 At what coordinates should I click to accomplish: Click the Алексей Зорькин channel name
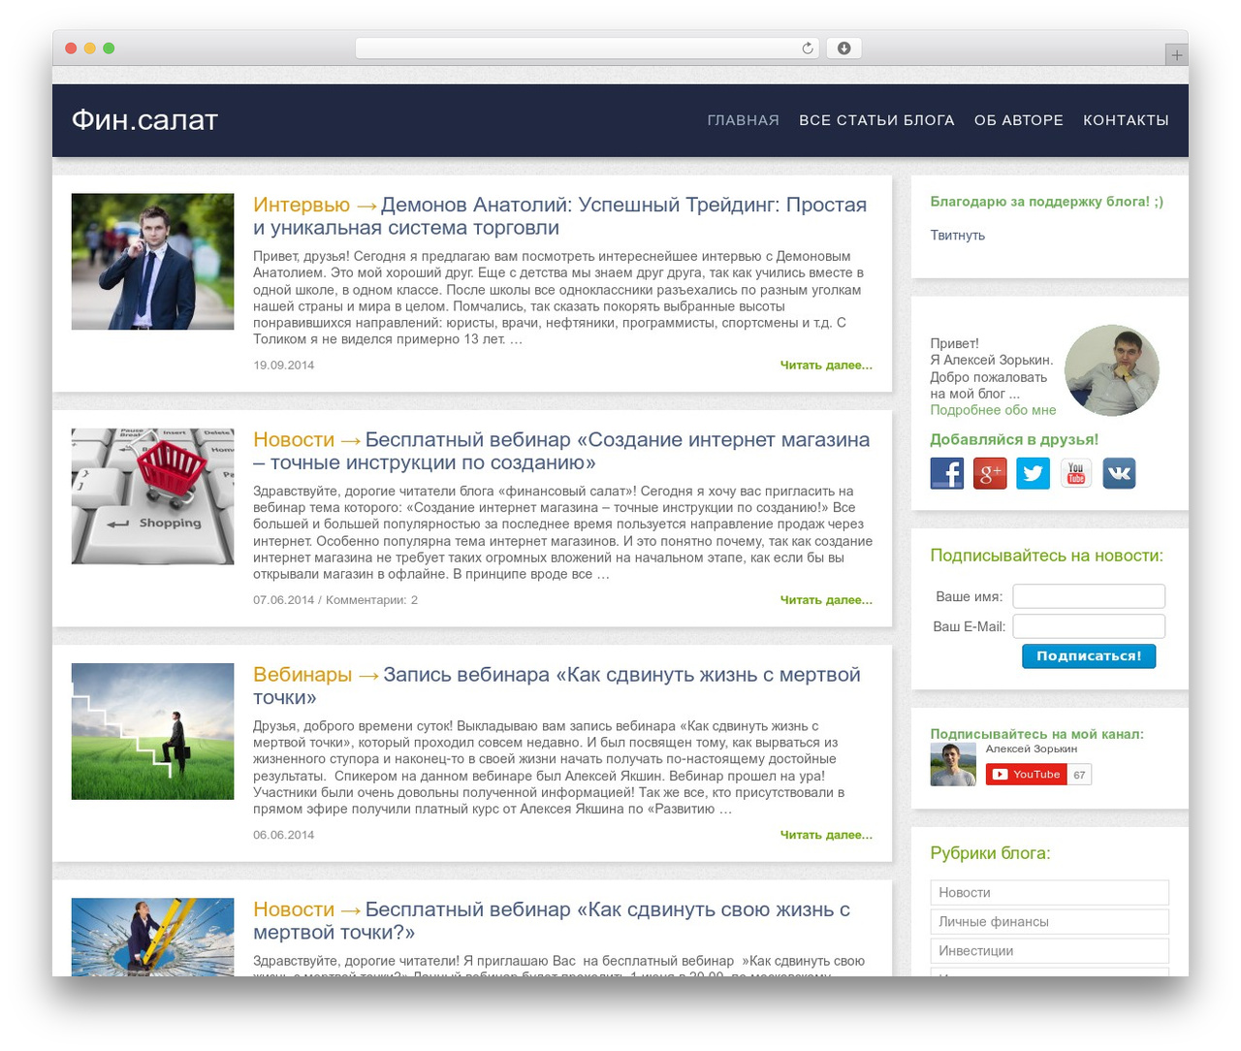click(x=1032, y=748)
